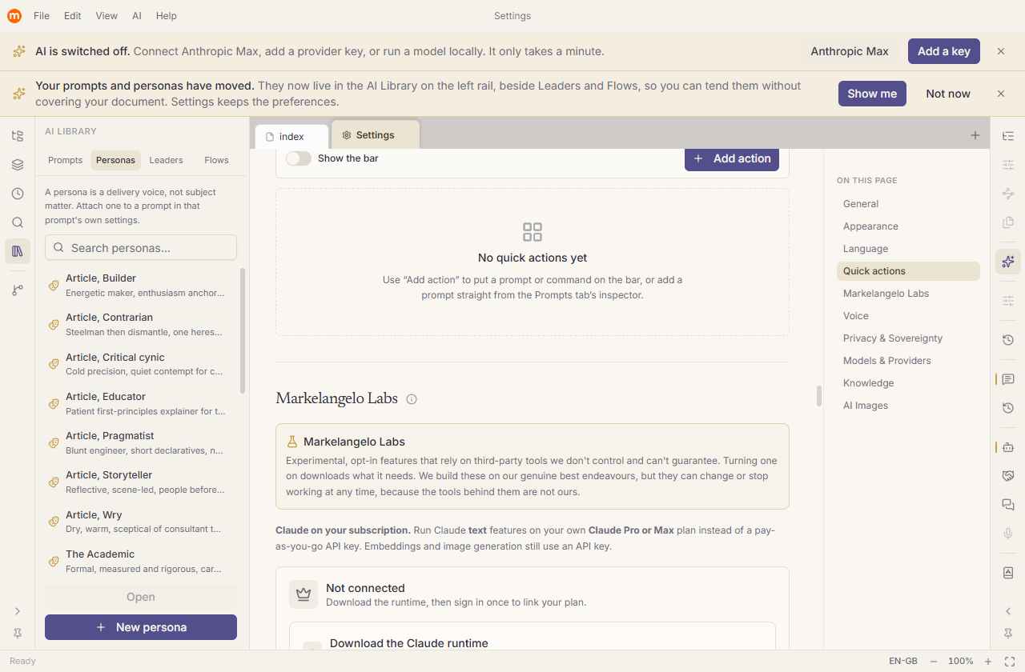Screen dimensions: 1025x672
Task: Switch to the Flows tab
Action: pos(216,160)
